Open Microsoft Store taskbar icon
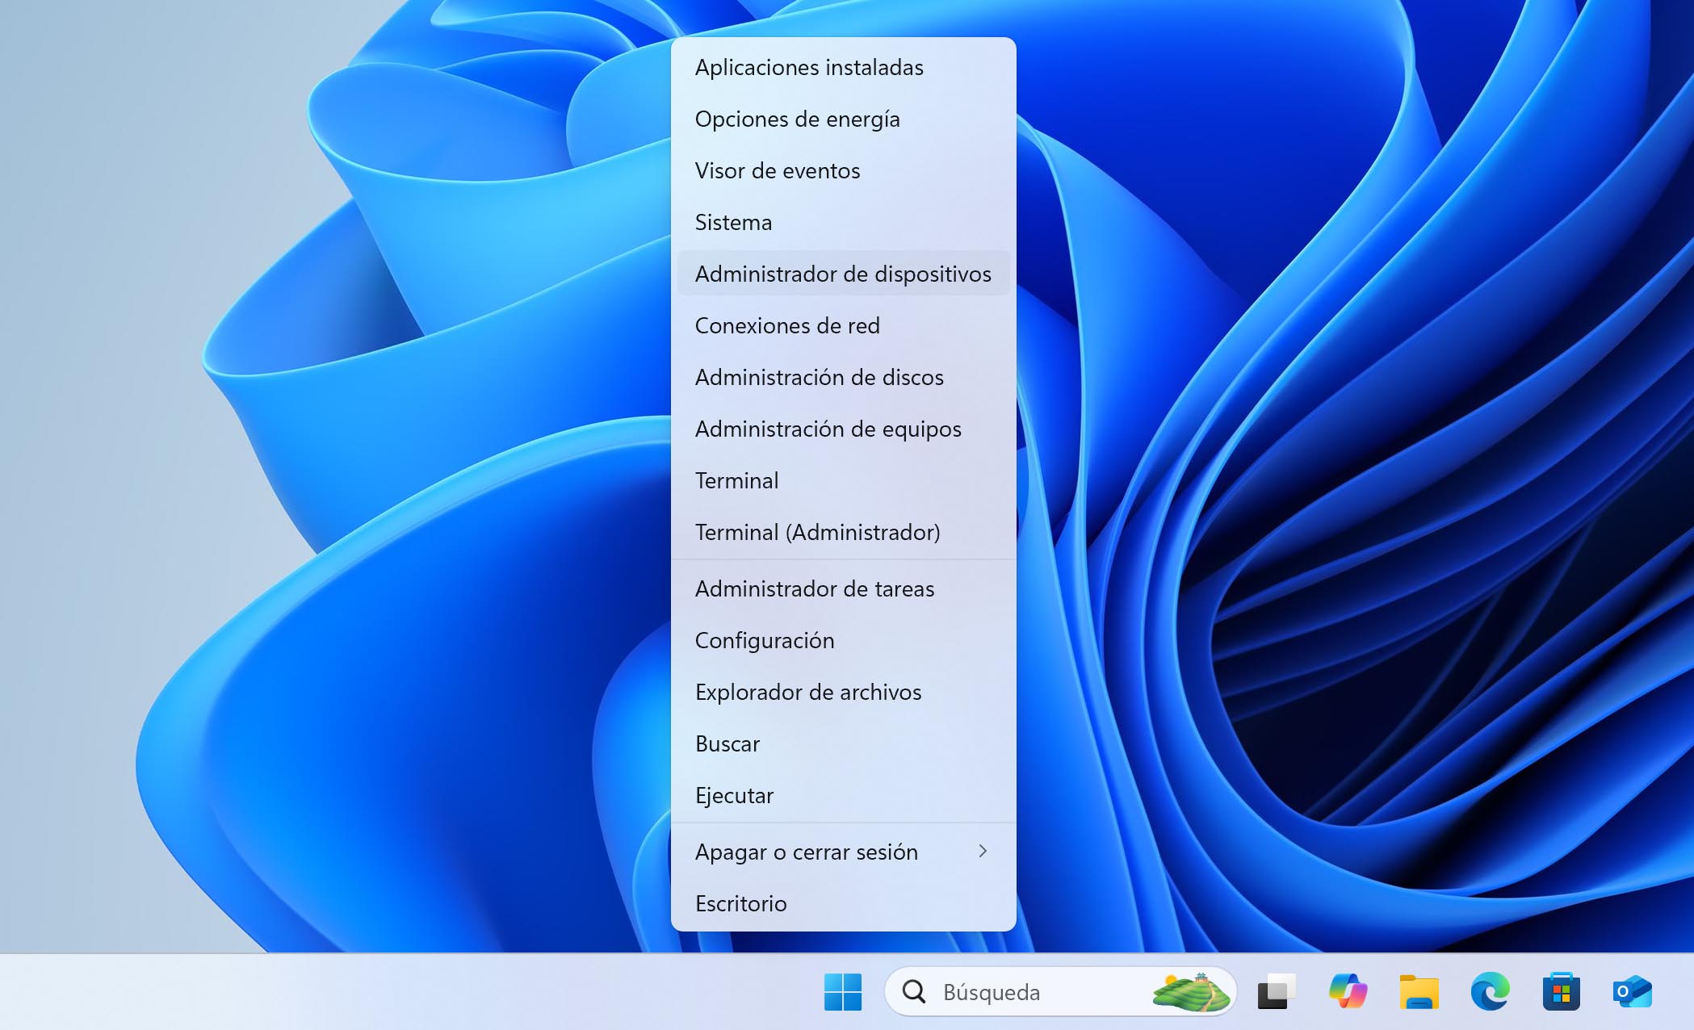This screenshot has height=1030, width=1694. pos(1561,992)
